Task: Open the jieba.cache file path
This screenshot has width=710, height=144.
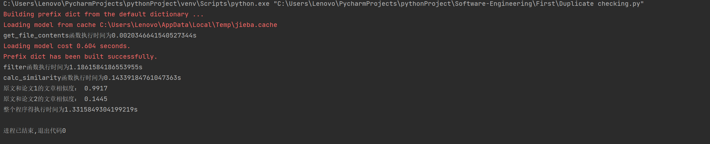Action: [x=188, y=25]
